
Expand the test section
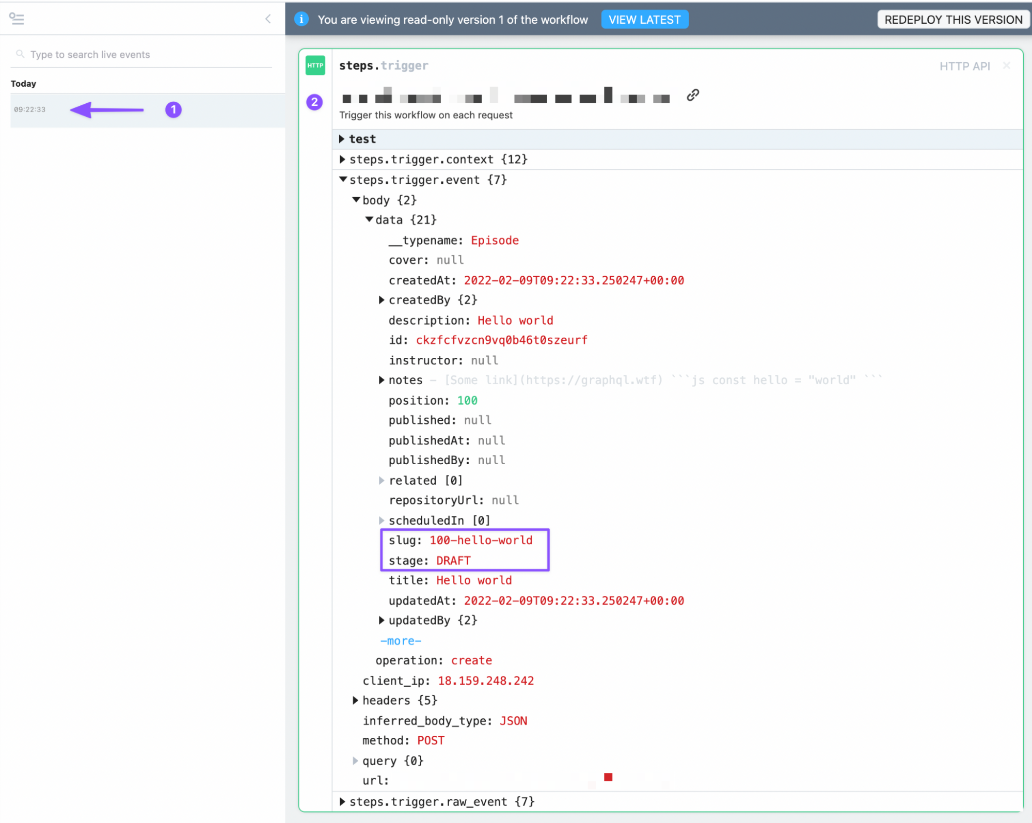(342, 139)
